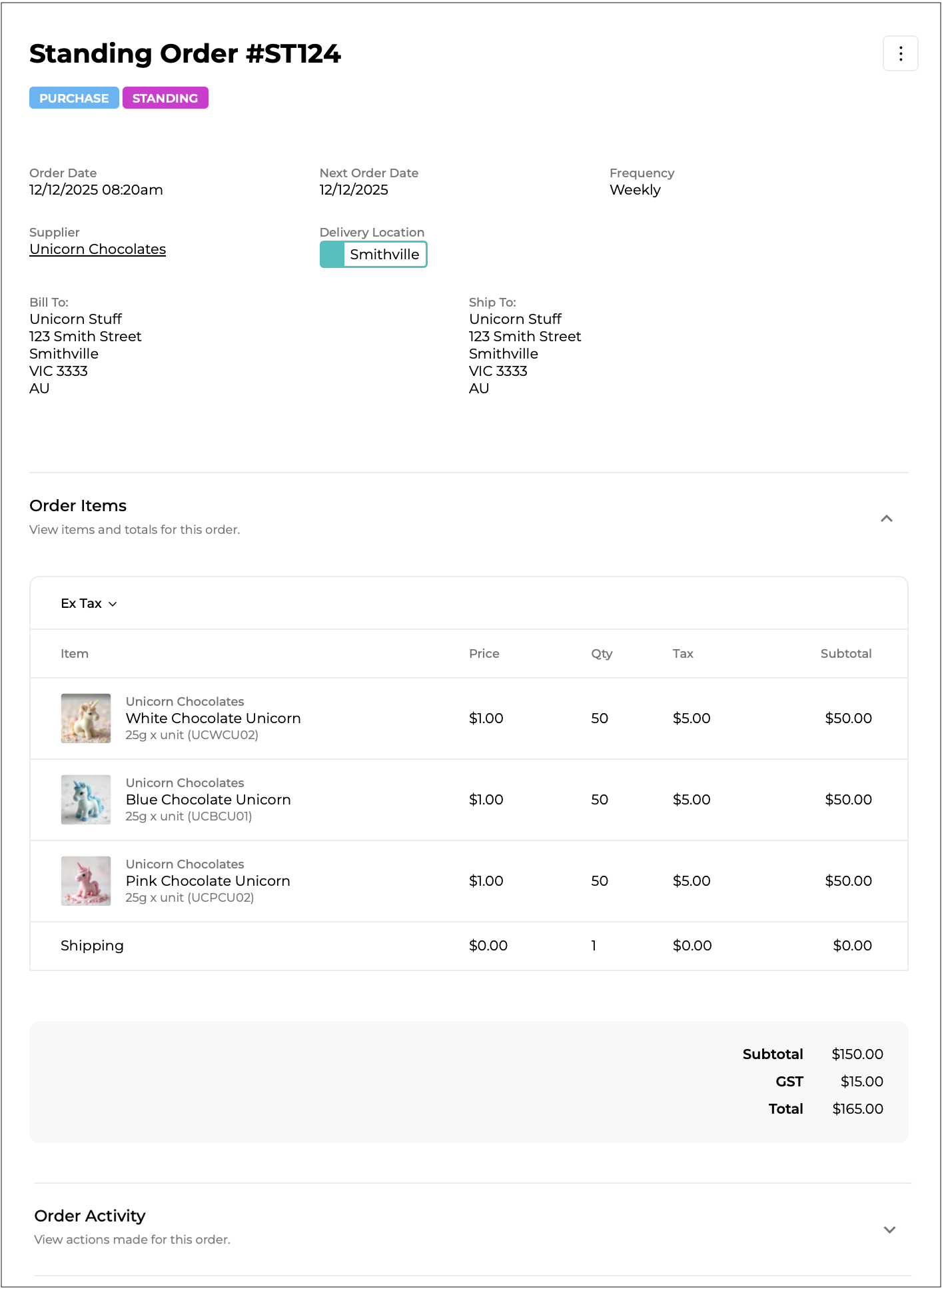Expand the Order Activity section

coord(889,1230)
